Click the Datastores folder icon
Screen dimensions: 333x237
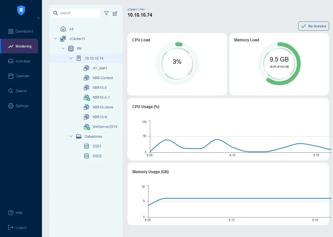pos(78,136)
